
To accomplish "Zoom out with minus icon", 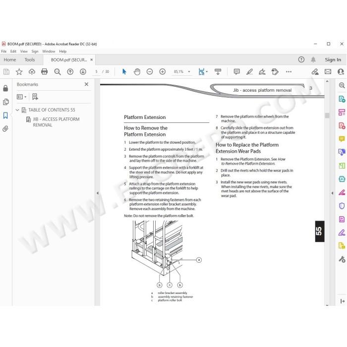I will point(150,72).
